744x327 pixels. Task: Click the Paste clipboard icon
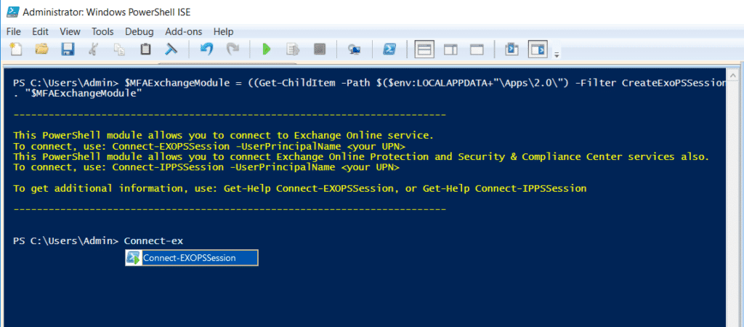click(145, 49)
